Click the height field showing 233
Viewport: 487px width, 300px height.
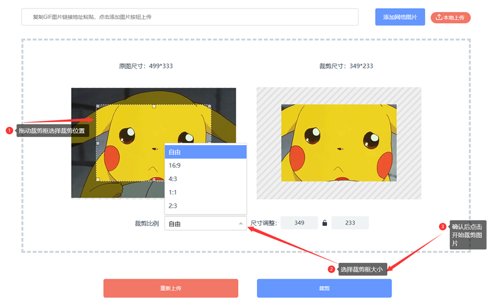click(350, 223)
